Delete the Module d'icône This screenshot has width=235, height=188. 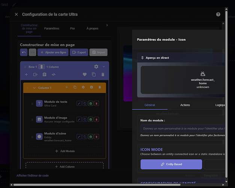coord(96,136)
